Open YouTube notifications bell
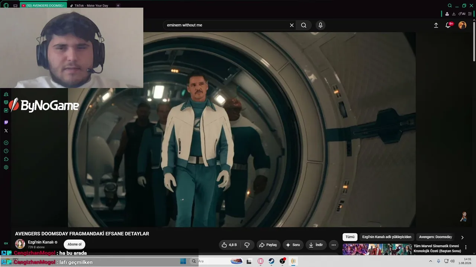The height and width of the screenshot is (267, 476). point(448,25)
